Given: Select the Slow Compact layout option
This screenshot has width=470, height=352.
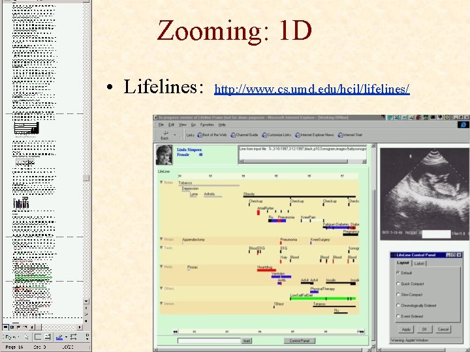Looking at the screenshot, I should pos(398,295).
